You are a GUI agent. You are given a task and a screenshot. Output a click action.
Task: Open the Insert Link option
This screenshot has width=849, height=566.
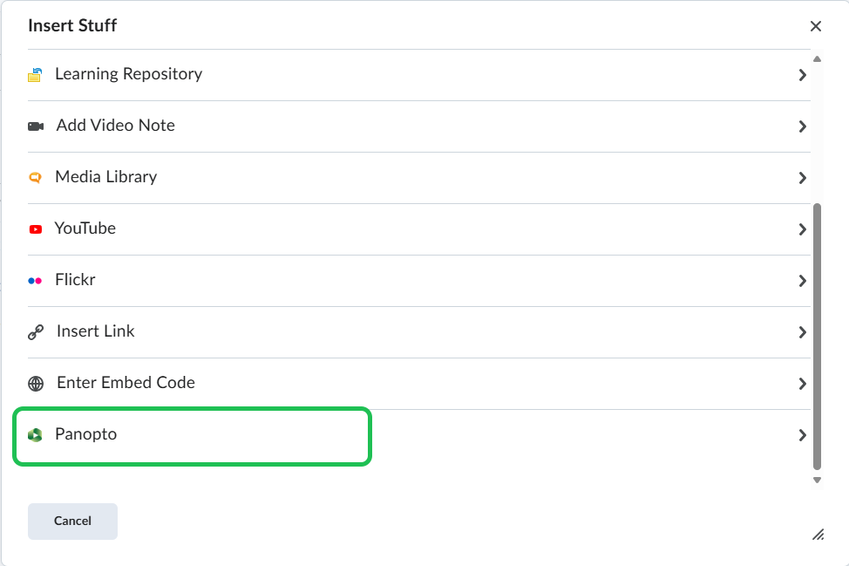96,331
